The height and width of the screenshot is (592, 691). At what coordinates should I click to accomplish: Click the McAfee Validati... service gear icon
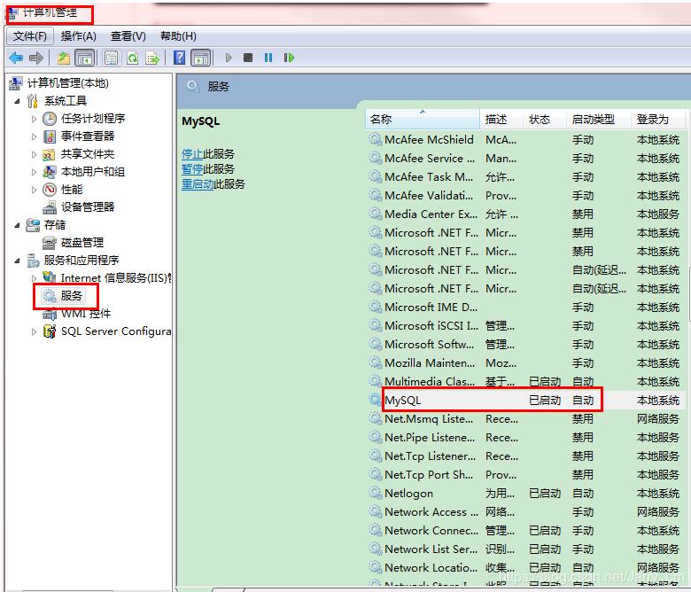pos(376,196)
